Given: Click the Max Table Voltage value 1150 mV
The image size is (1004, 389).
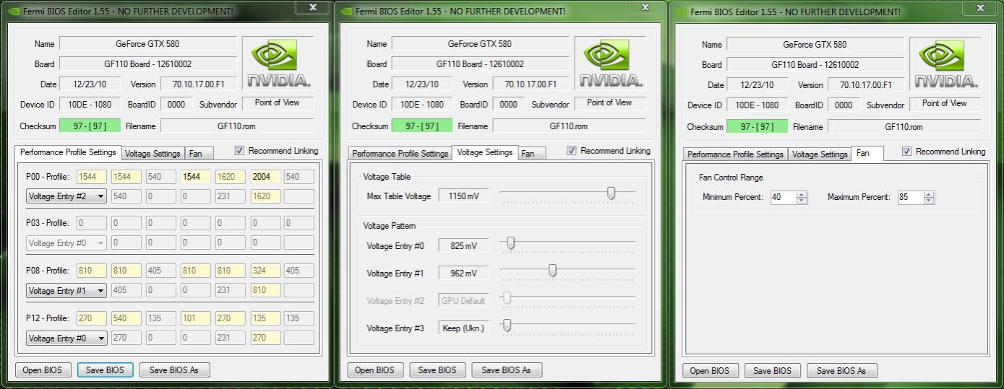Looking at the screenshot, I should click(463, 196).
